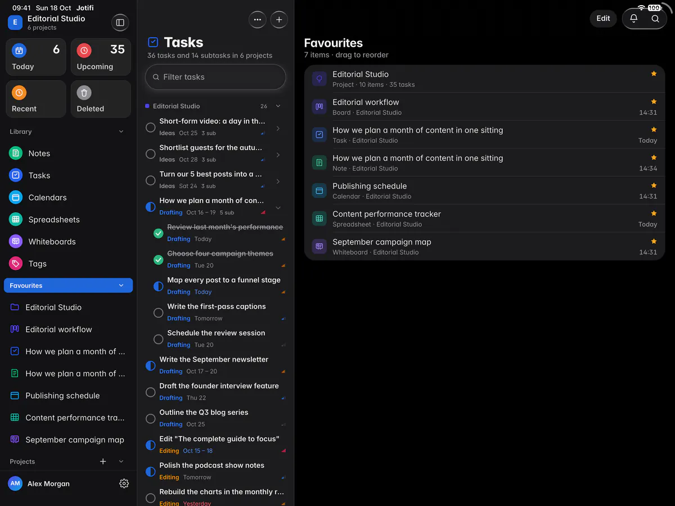Screen dimensions: 675x506
Task: Open Polish the podcast show notes task
Action: pyautogui.click(x=215, y=471)
